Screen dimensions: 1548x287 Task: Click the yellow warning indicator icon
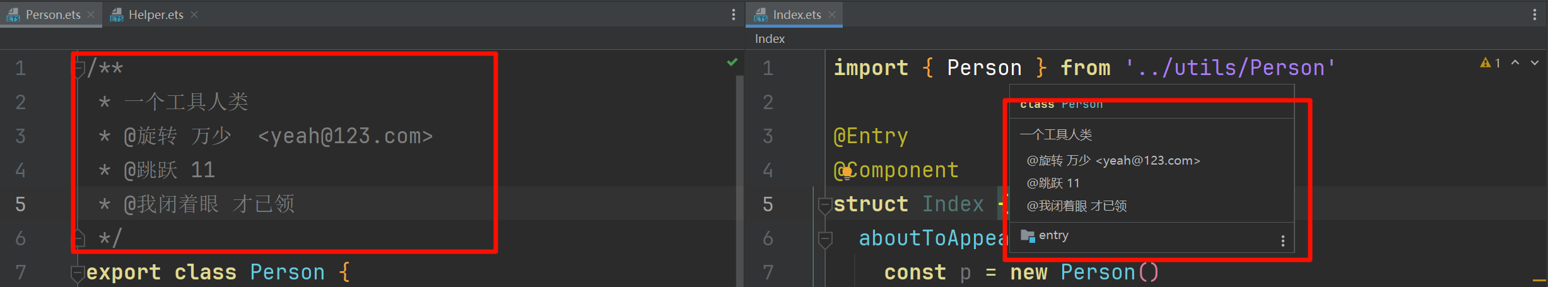point(1486,63)
